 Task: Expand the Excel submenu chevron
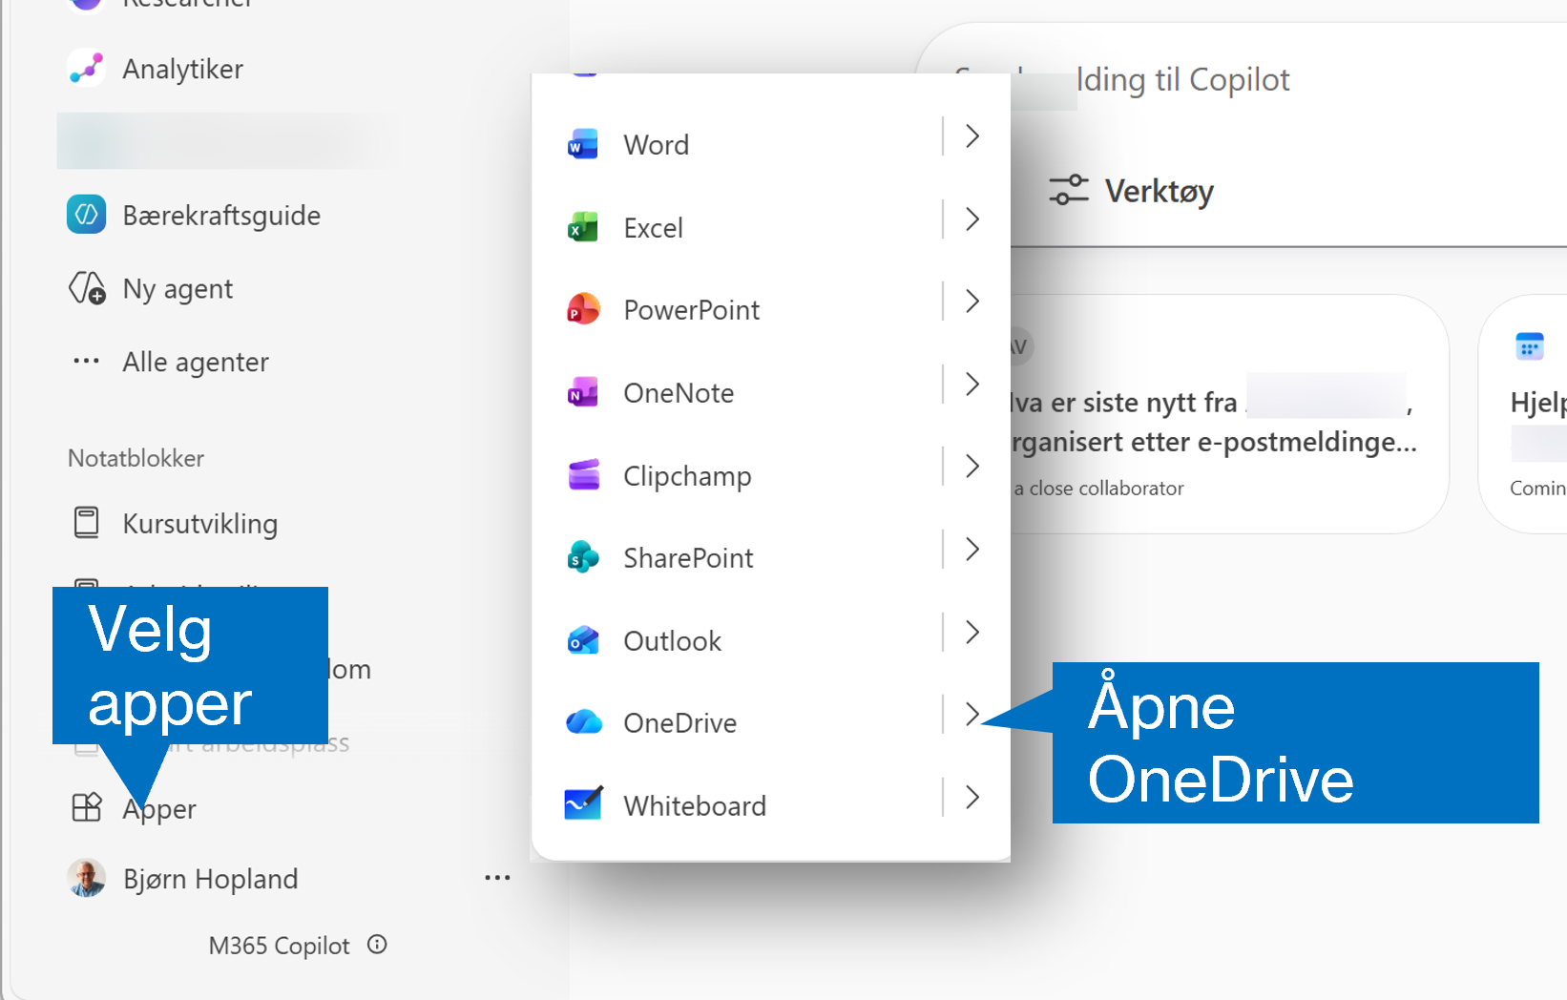pyautogui.click(x=972, y=219)
